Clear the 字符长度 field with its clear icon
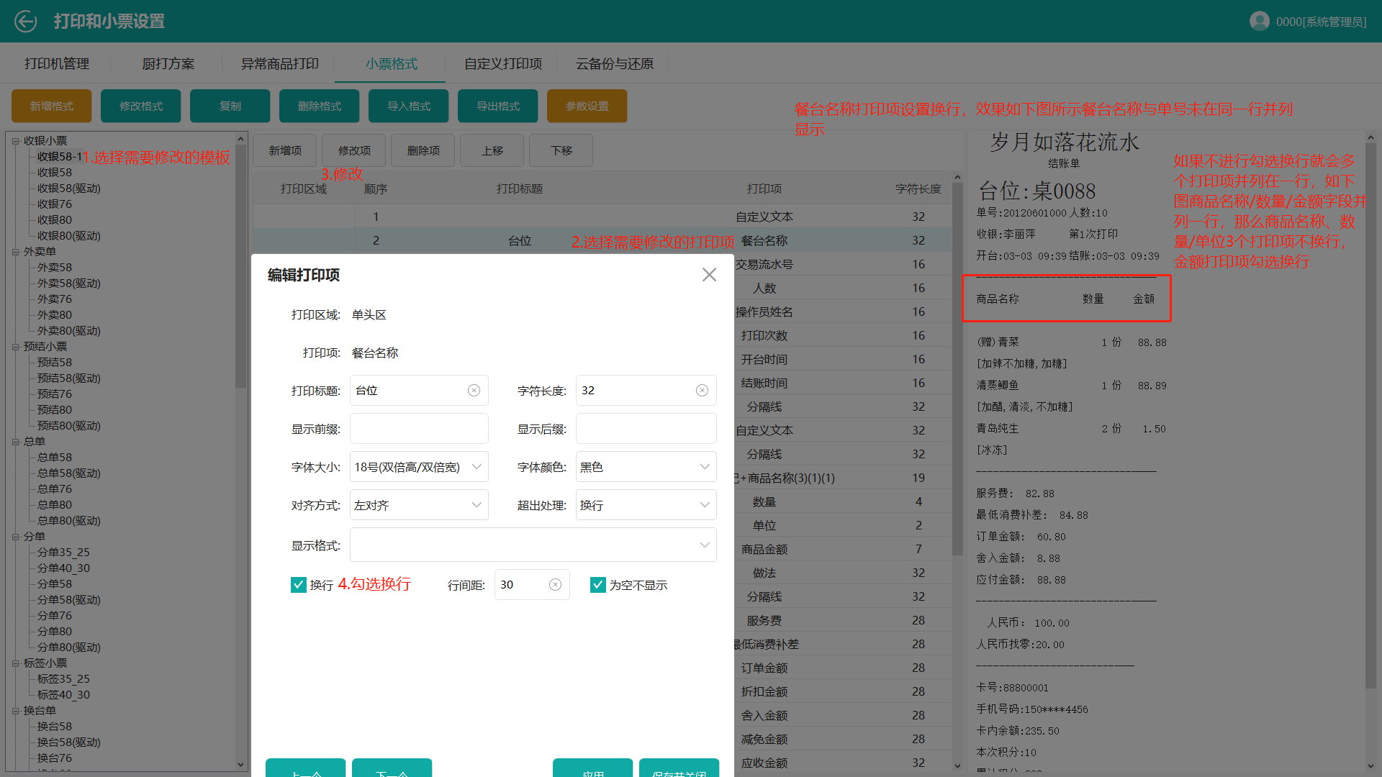Screen dimensions: 1382x777 click(x=702, y=391)
